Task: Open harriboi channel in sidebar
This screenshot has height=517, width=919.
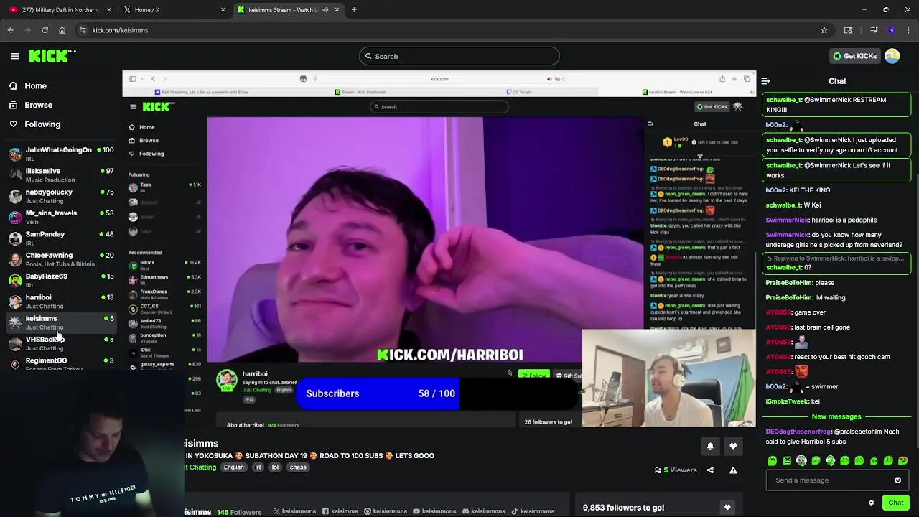Action: click(x=61, y=301)
